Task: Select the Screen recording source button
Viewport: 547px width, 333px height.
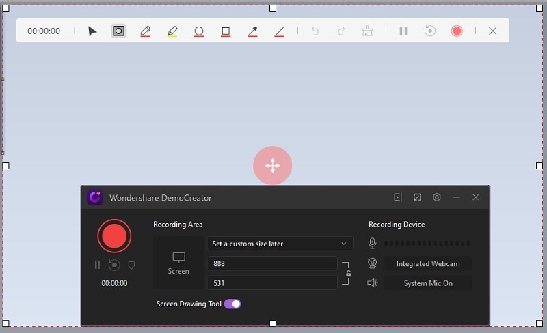Action: pos(178,263)
